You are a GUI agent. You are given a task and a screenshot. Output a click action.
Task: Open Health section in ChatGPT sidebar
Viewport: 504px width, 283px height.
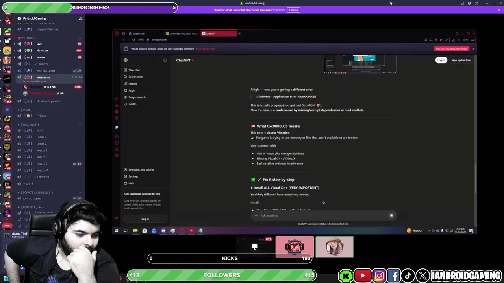coord(132,104)
